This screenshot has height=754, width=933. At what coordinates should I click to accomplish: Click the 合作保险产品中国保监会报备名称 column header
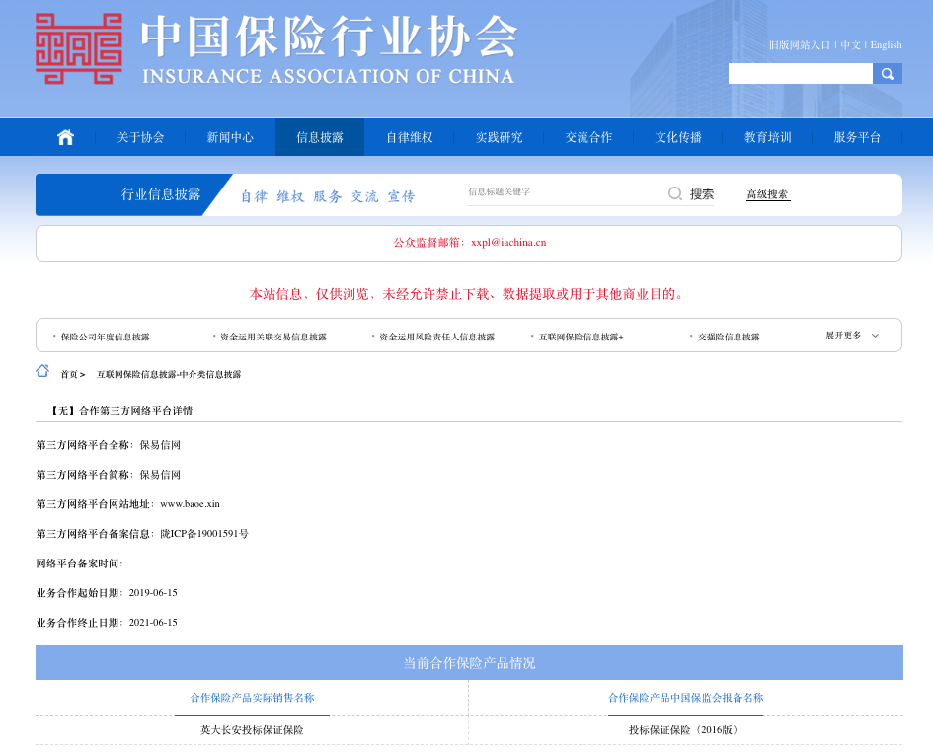(685, 698)
